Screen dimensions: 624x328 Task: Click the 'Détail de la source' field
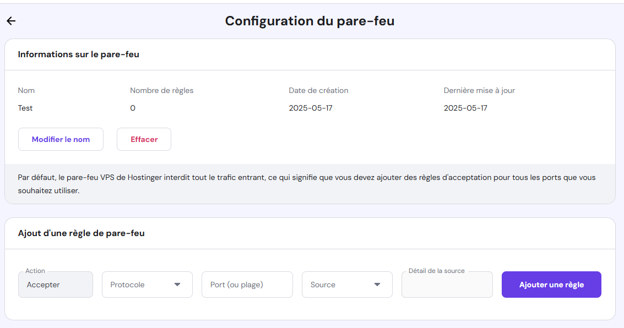coord(447,284)
